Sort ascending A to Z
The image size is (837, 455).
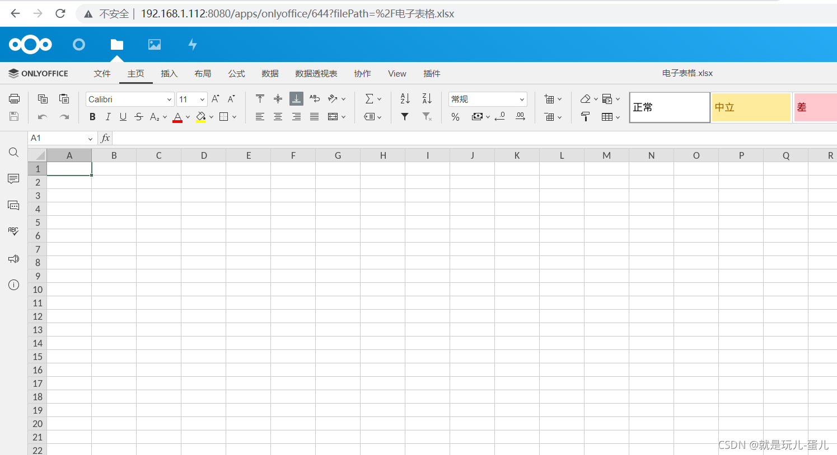405,99
